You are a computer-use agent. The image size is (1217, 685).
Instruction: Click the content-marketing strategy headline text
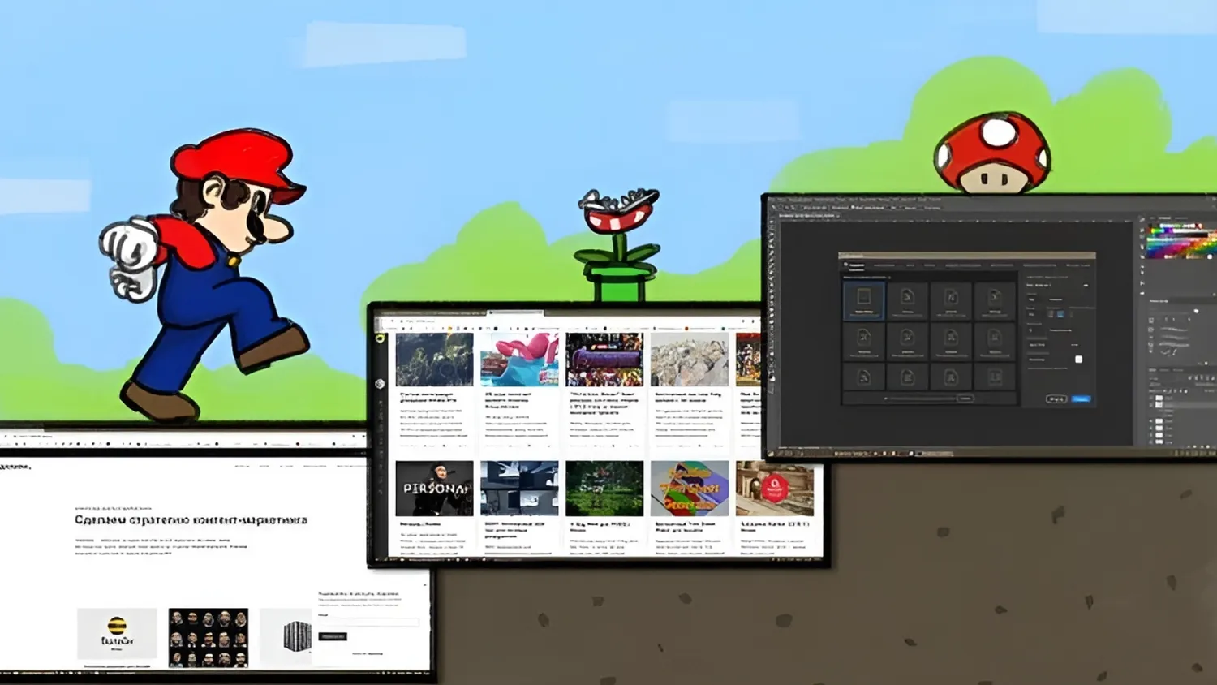pyautogui.click(x=191, y=519)
